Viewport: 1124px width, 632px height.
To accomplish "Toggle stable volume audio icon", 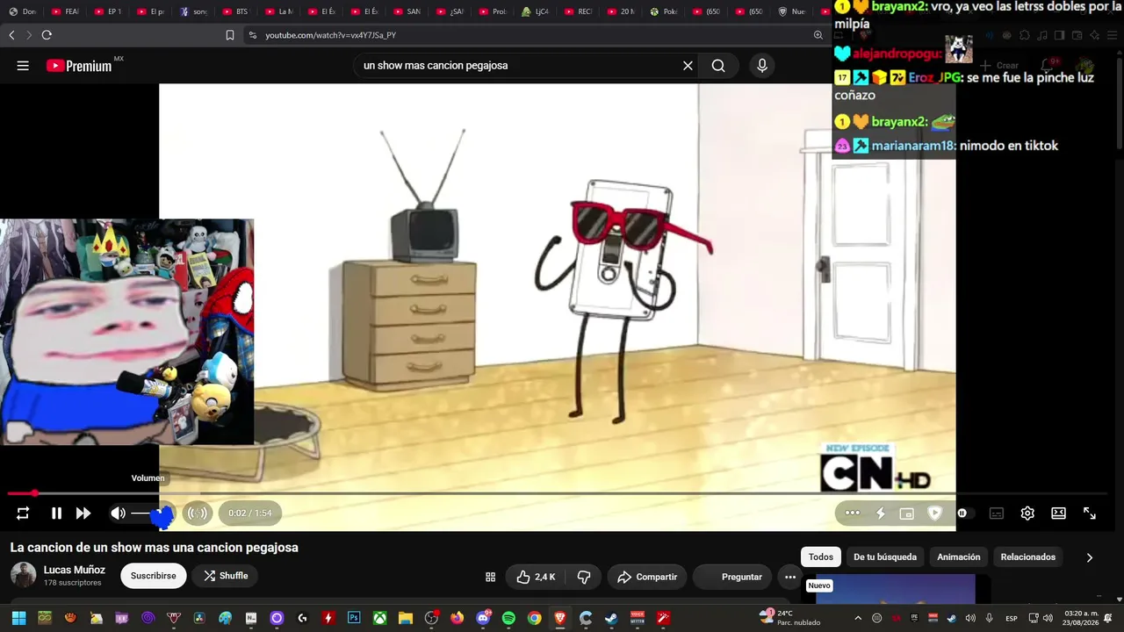I will tap(198, 513).
